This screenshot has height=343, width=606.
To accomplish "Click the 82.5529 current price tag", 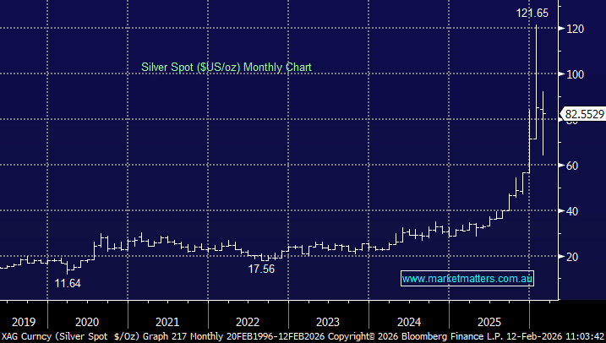I will [583, 112].
